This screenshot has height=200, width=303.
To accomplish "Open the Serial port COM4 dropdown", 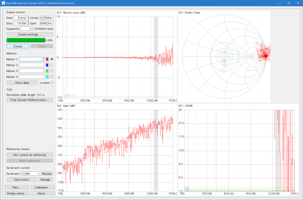I will 30,174.
